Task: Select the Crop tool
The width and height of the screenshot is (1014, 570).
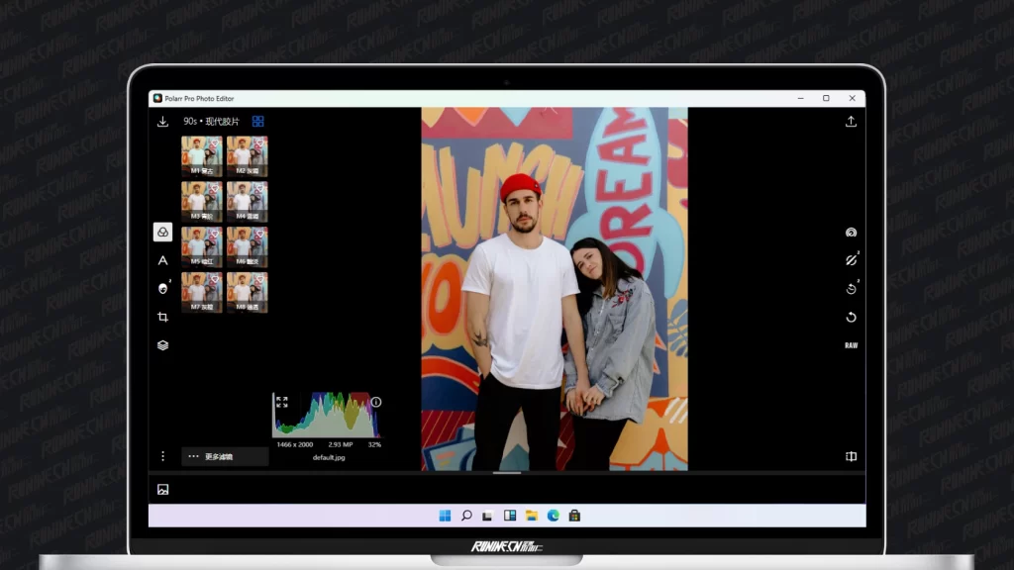Action: [x=162, y=317]
